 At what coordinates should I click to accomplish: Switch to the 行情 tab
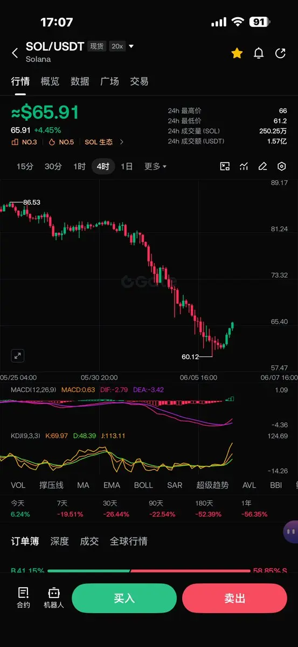[x=20, y=81]
